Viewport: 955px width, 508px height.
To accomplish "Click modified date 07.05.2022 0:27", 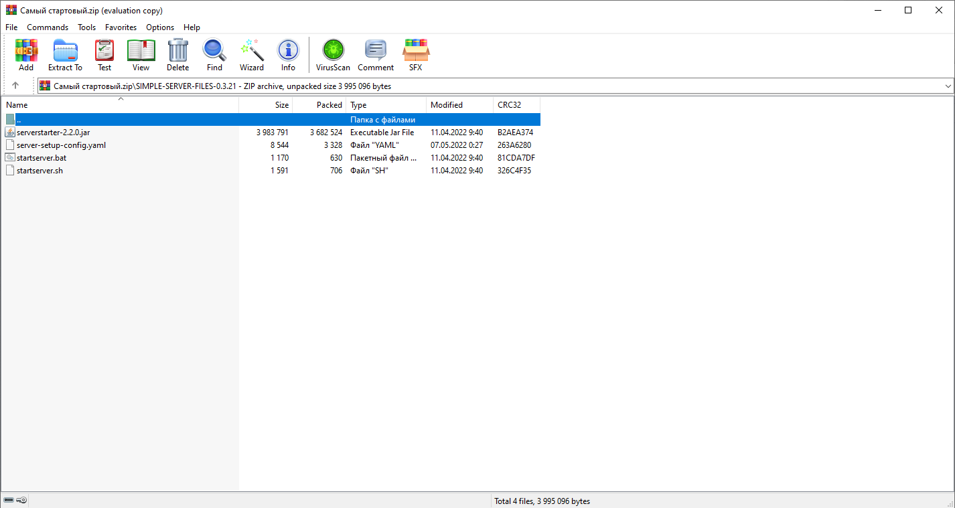I will (x=457, y=145).
